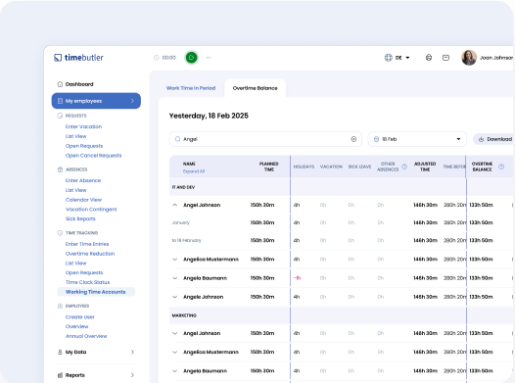Open the message icon in top bar
This screenshot has width=515, height=383.
[x=445, y=58]
